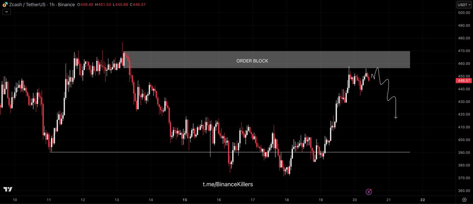This screenshot has width=473, height=204.
Task: Click the date 15 on time axis
Action: point(185,200)
